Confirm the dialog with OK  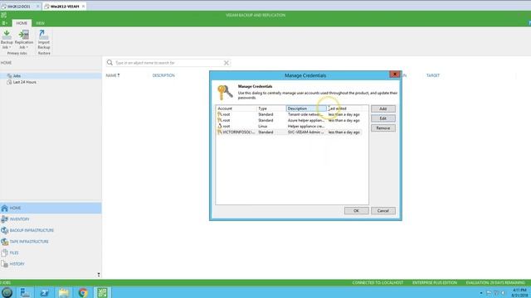click(356, 210)
